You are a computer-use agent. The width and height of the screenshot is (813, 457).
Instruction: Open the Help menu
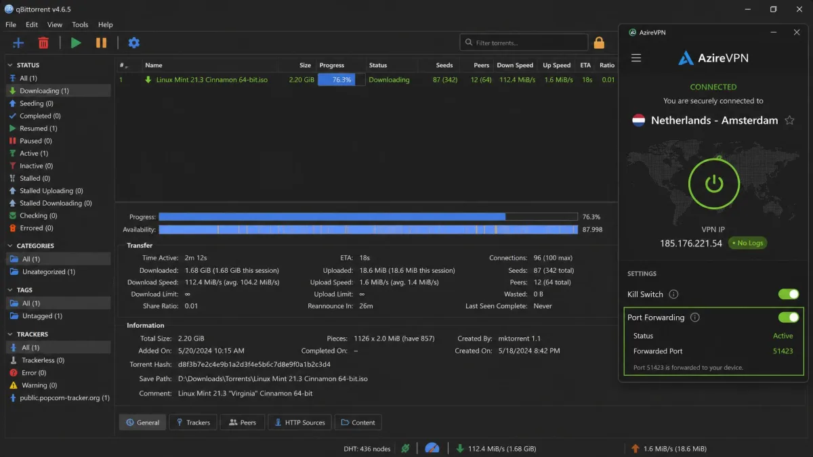(106, 25)
